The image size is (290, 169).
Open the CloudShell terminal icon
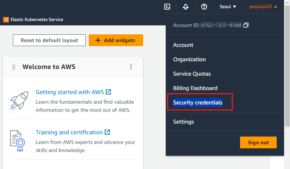(x=167, y=7)
